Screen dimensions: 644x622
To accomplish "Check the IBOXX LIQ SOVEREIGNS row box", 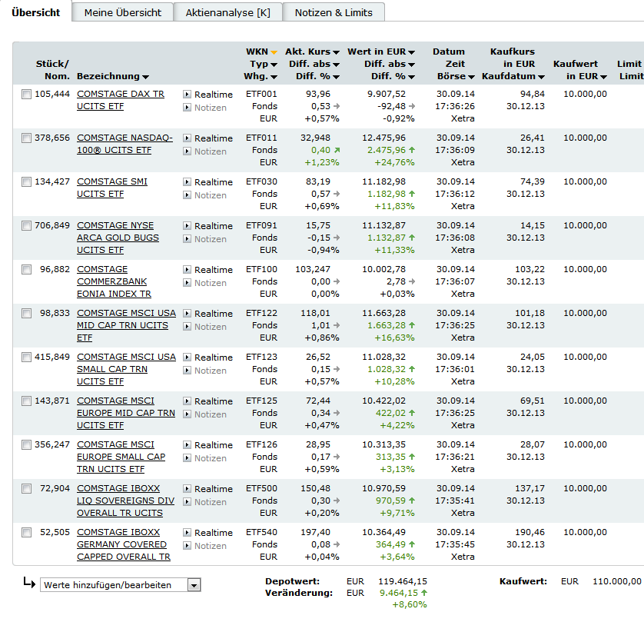I will [x=26, y=489].
